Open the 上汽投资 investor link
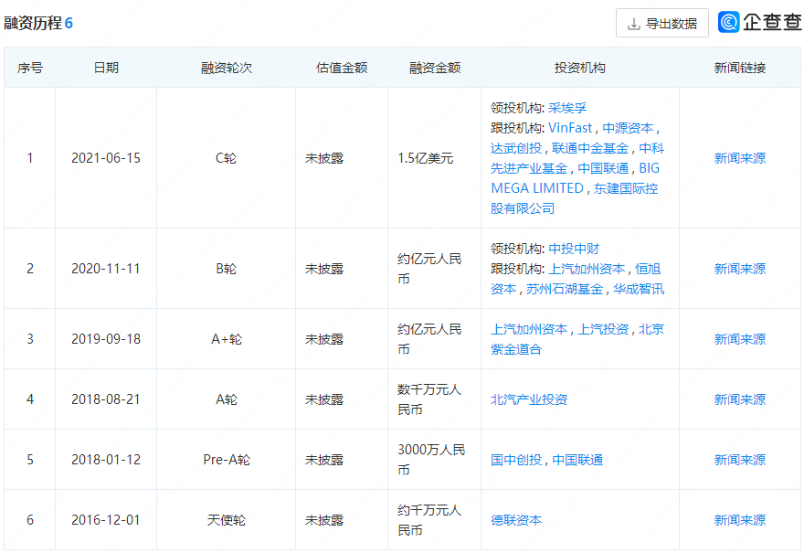Viewport: 804px width, 553px height. point(603,329)
